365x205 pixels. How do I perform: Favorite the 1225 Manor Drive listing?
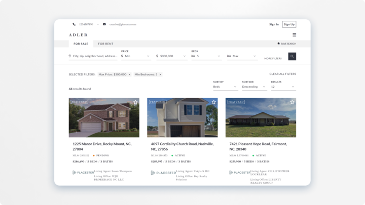(x=135, y=102)
